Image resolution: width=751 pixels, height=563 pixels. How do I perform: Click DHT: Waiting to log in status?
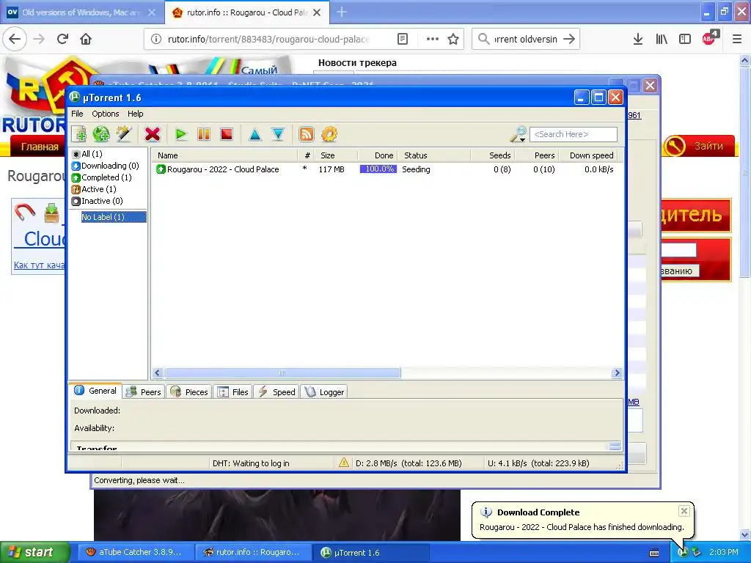tap(251, 463)
